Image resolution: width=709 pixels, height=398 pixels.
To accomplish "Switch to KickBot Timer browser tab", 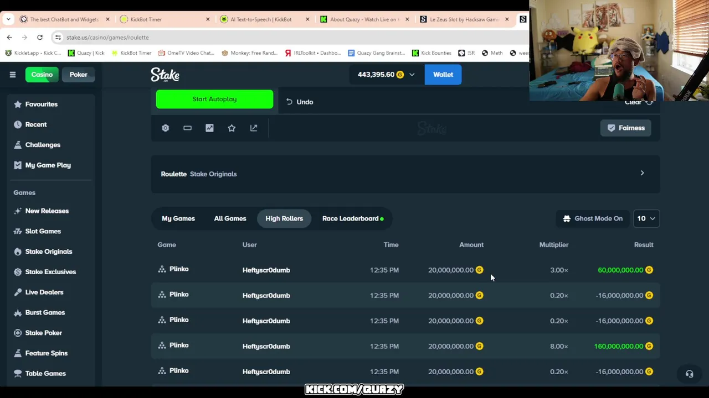I will [163, 19].
